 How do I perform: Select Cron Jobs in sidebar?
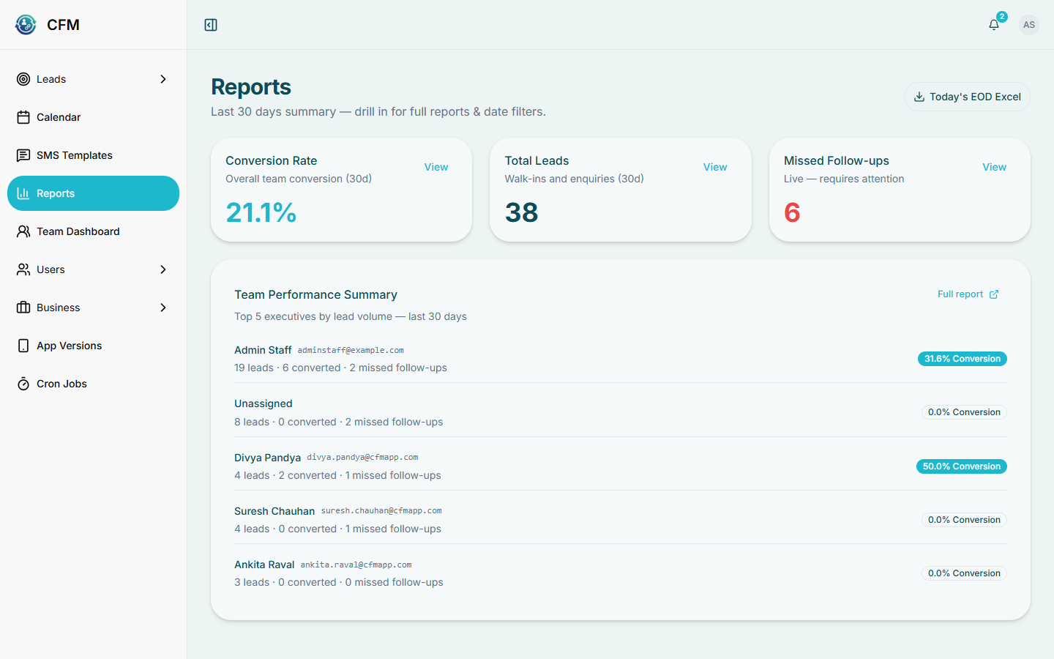click(93, 384)
